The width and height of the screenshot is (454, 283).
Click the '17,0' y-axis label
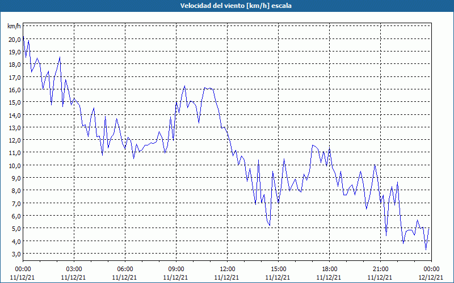[15, 78]
